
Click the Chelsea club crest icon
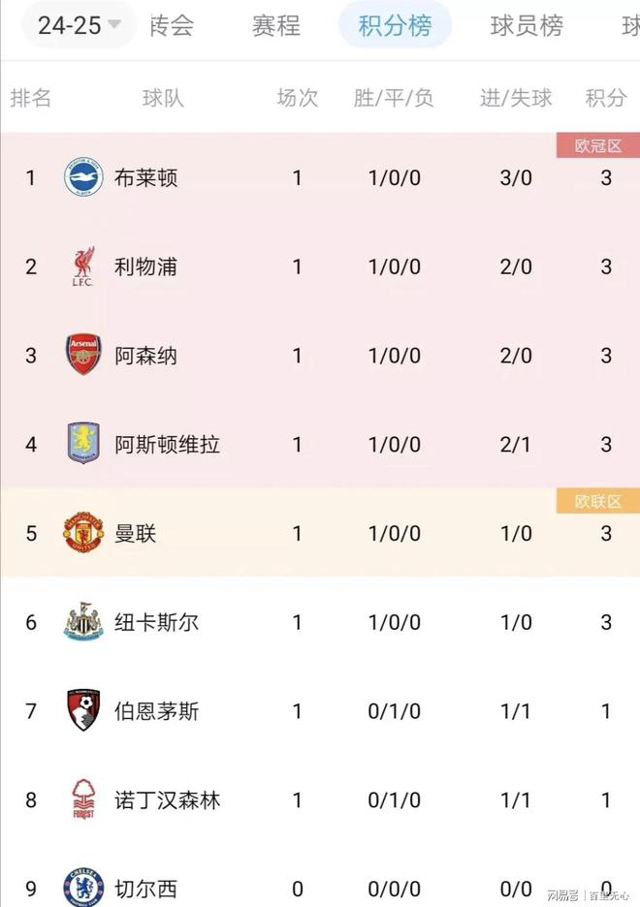[83, 888]
